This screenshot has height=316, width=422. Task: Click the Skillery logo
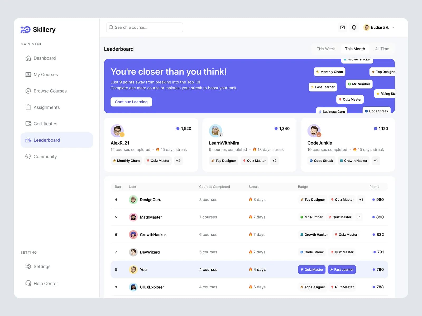pyautogui.click(x=38, y=29)
